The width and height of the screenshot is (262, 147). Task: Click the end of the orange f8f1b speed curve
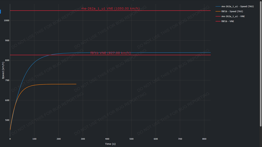pyautogui.click(x=76, y=84)
